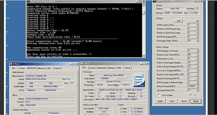The image size is (217, 115).
Task: Open Cache tab in left CPU-Z window
Action: 22,68
